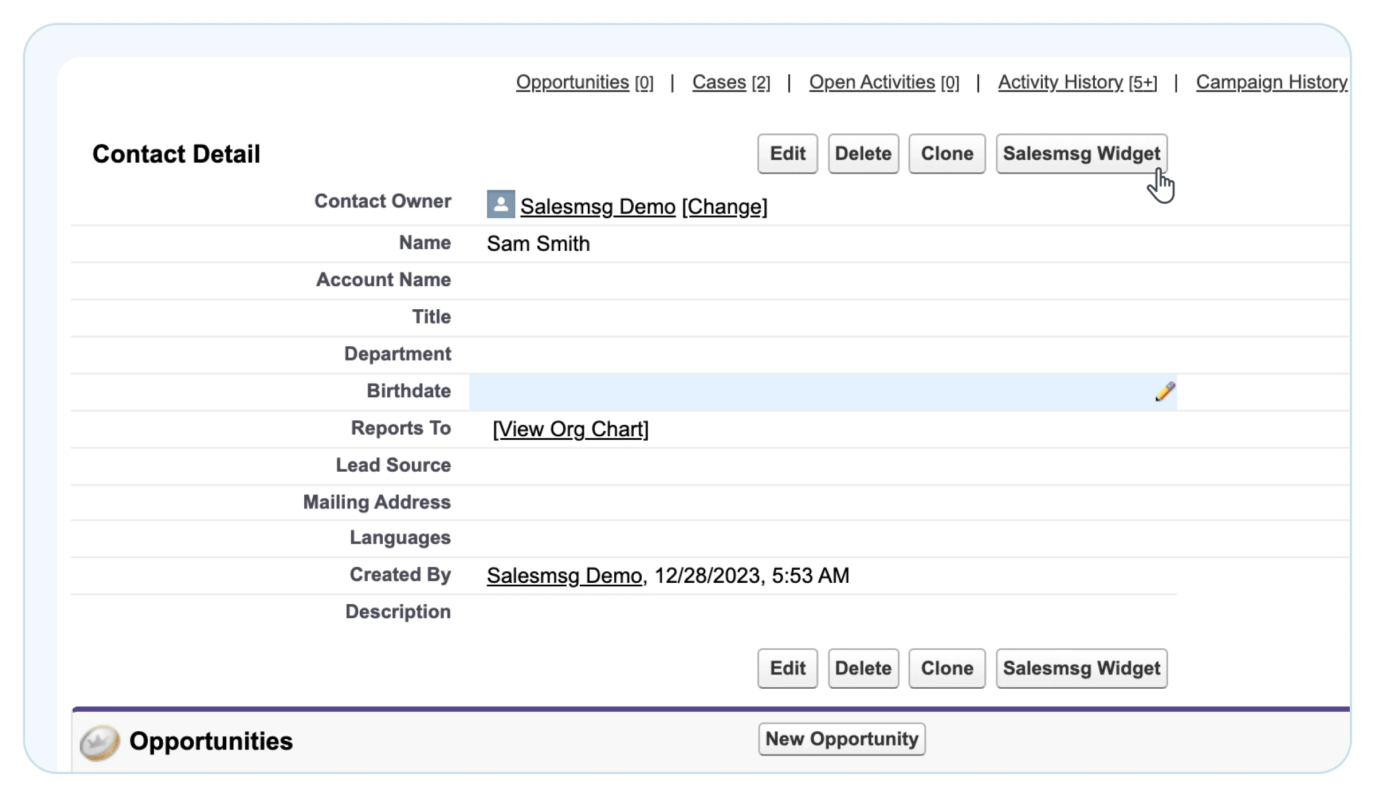Click the Department field label
The width and height of the screenshot is (1375, 797).
pos(398,354)
